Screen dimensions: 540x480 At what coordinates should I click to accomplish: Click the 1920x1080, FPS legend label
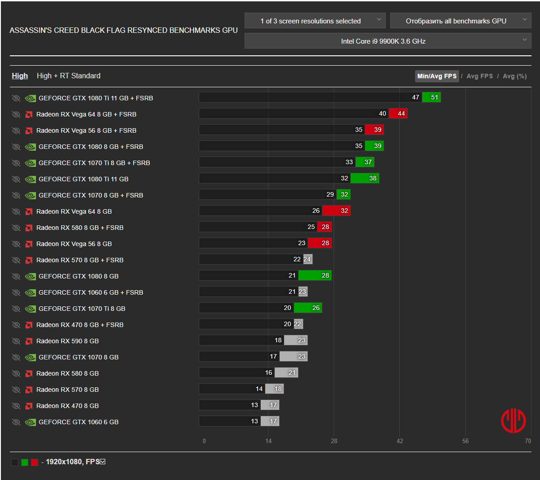click(x=72, y=462)
